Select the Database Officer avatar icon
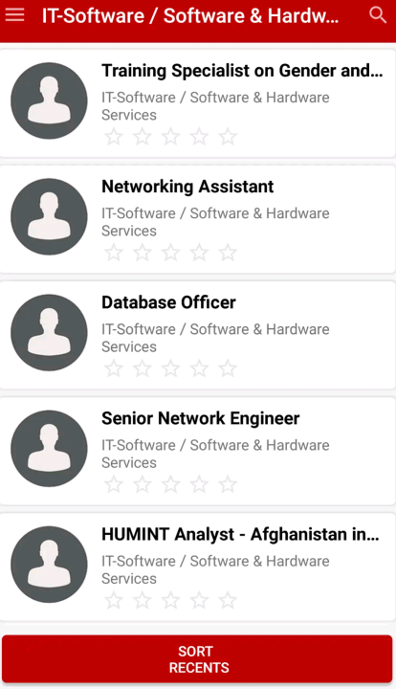Screen dimensions: 396x689 click(49, 333)
